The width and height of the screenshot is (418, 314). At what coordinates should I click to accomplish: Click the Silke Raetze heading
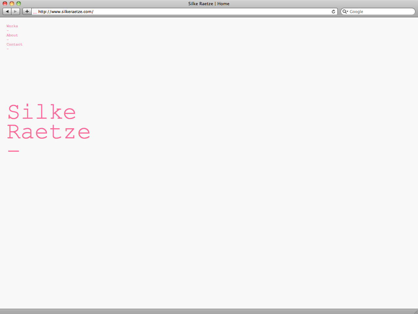(x=49, y=122)
